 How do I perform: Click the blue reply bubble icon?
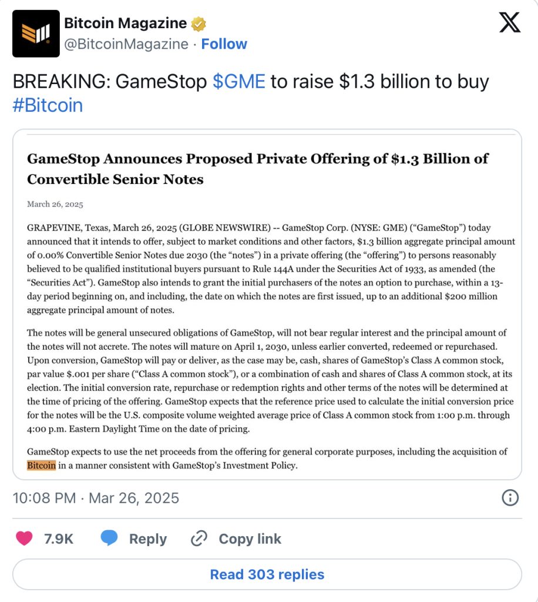click(x=109, y=538)
